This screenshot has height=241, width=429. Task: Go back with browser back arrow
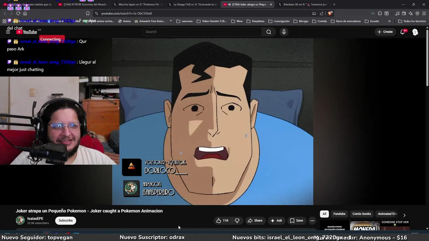(x=5, y=13)
